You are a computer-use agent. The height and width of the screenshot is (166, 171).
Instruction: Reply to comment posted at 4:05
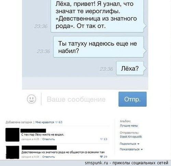(49, 139)
